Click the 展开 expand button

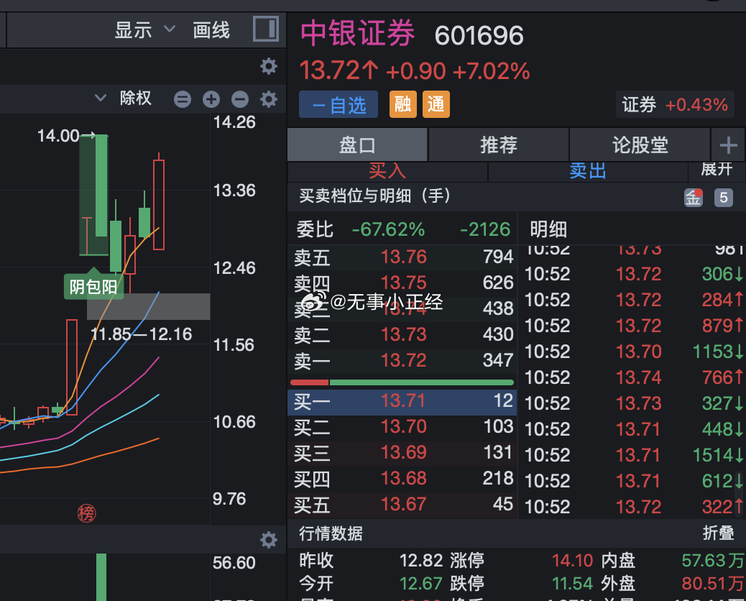(717, 169)
